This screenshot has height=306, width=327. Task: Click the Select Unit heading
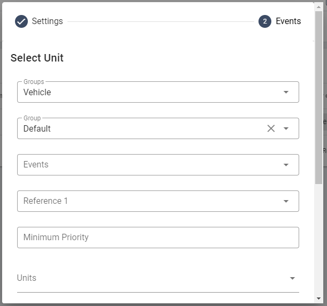click(x=37, y=58)
